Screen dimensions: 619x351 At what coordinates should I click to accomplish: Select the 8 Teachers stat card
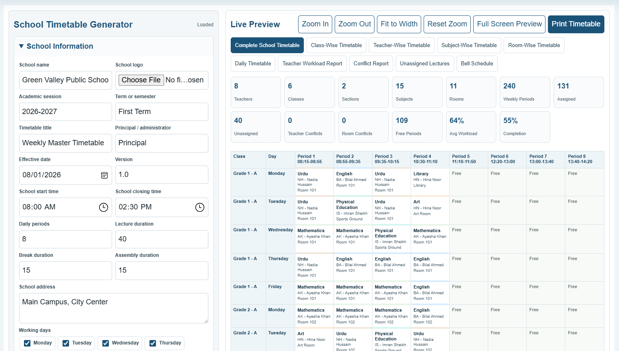pyautogui.click(x=256, y=93)
